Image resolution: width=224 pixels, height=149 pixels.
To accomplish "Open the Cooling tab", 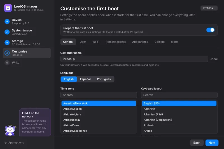I will coord(160,42).
